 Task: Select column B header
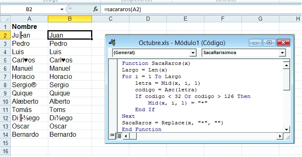pyautogui.click(x=70, y=19)
